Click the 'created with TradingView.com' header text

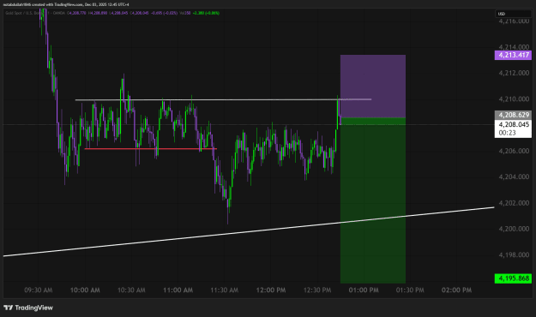(57, 4)
